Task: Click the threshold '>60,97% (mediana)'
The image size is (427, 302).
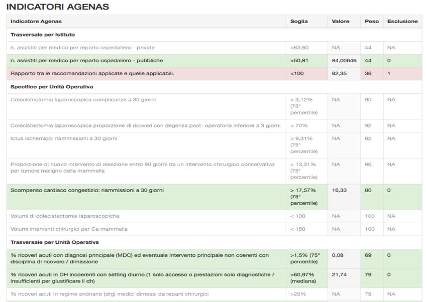Action: point(303,278)
